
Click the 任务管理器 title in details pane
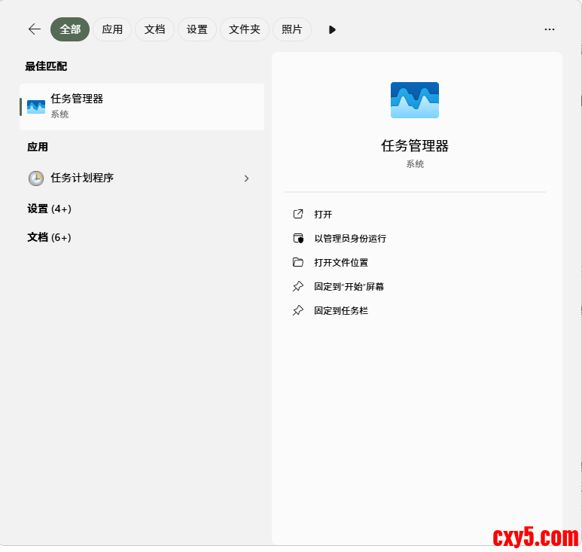point(415,146)
